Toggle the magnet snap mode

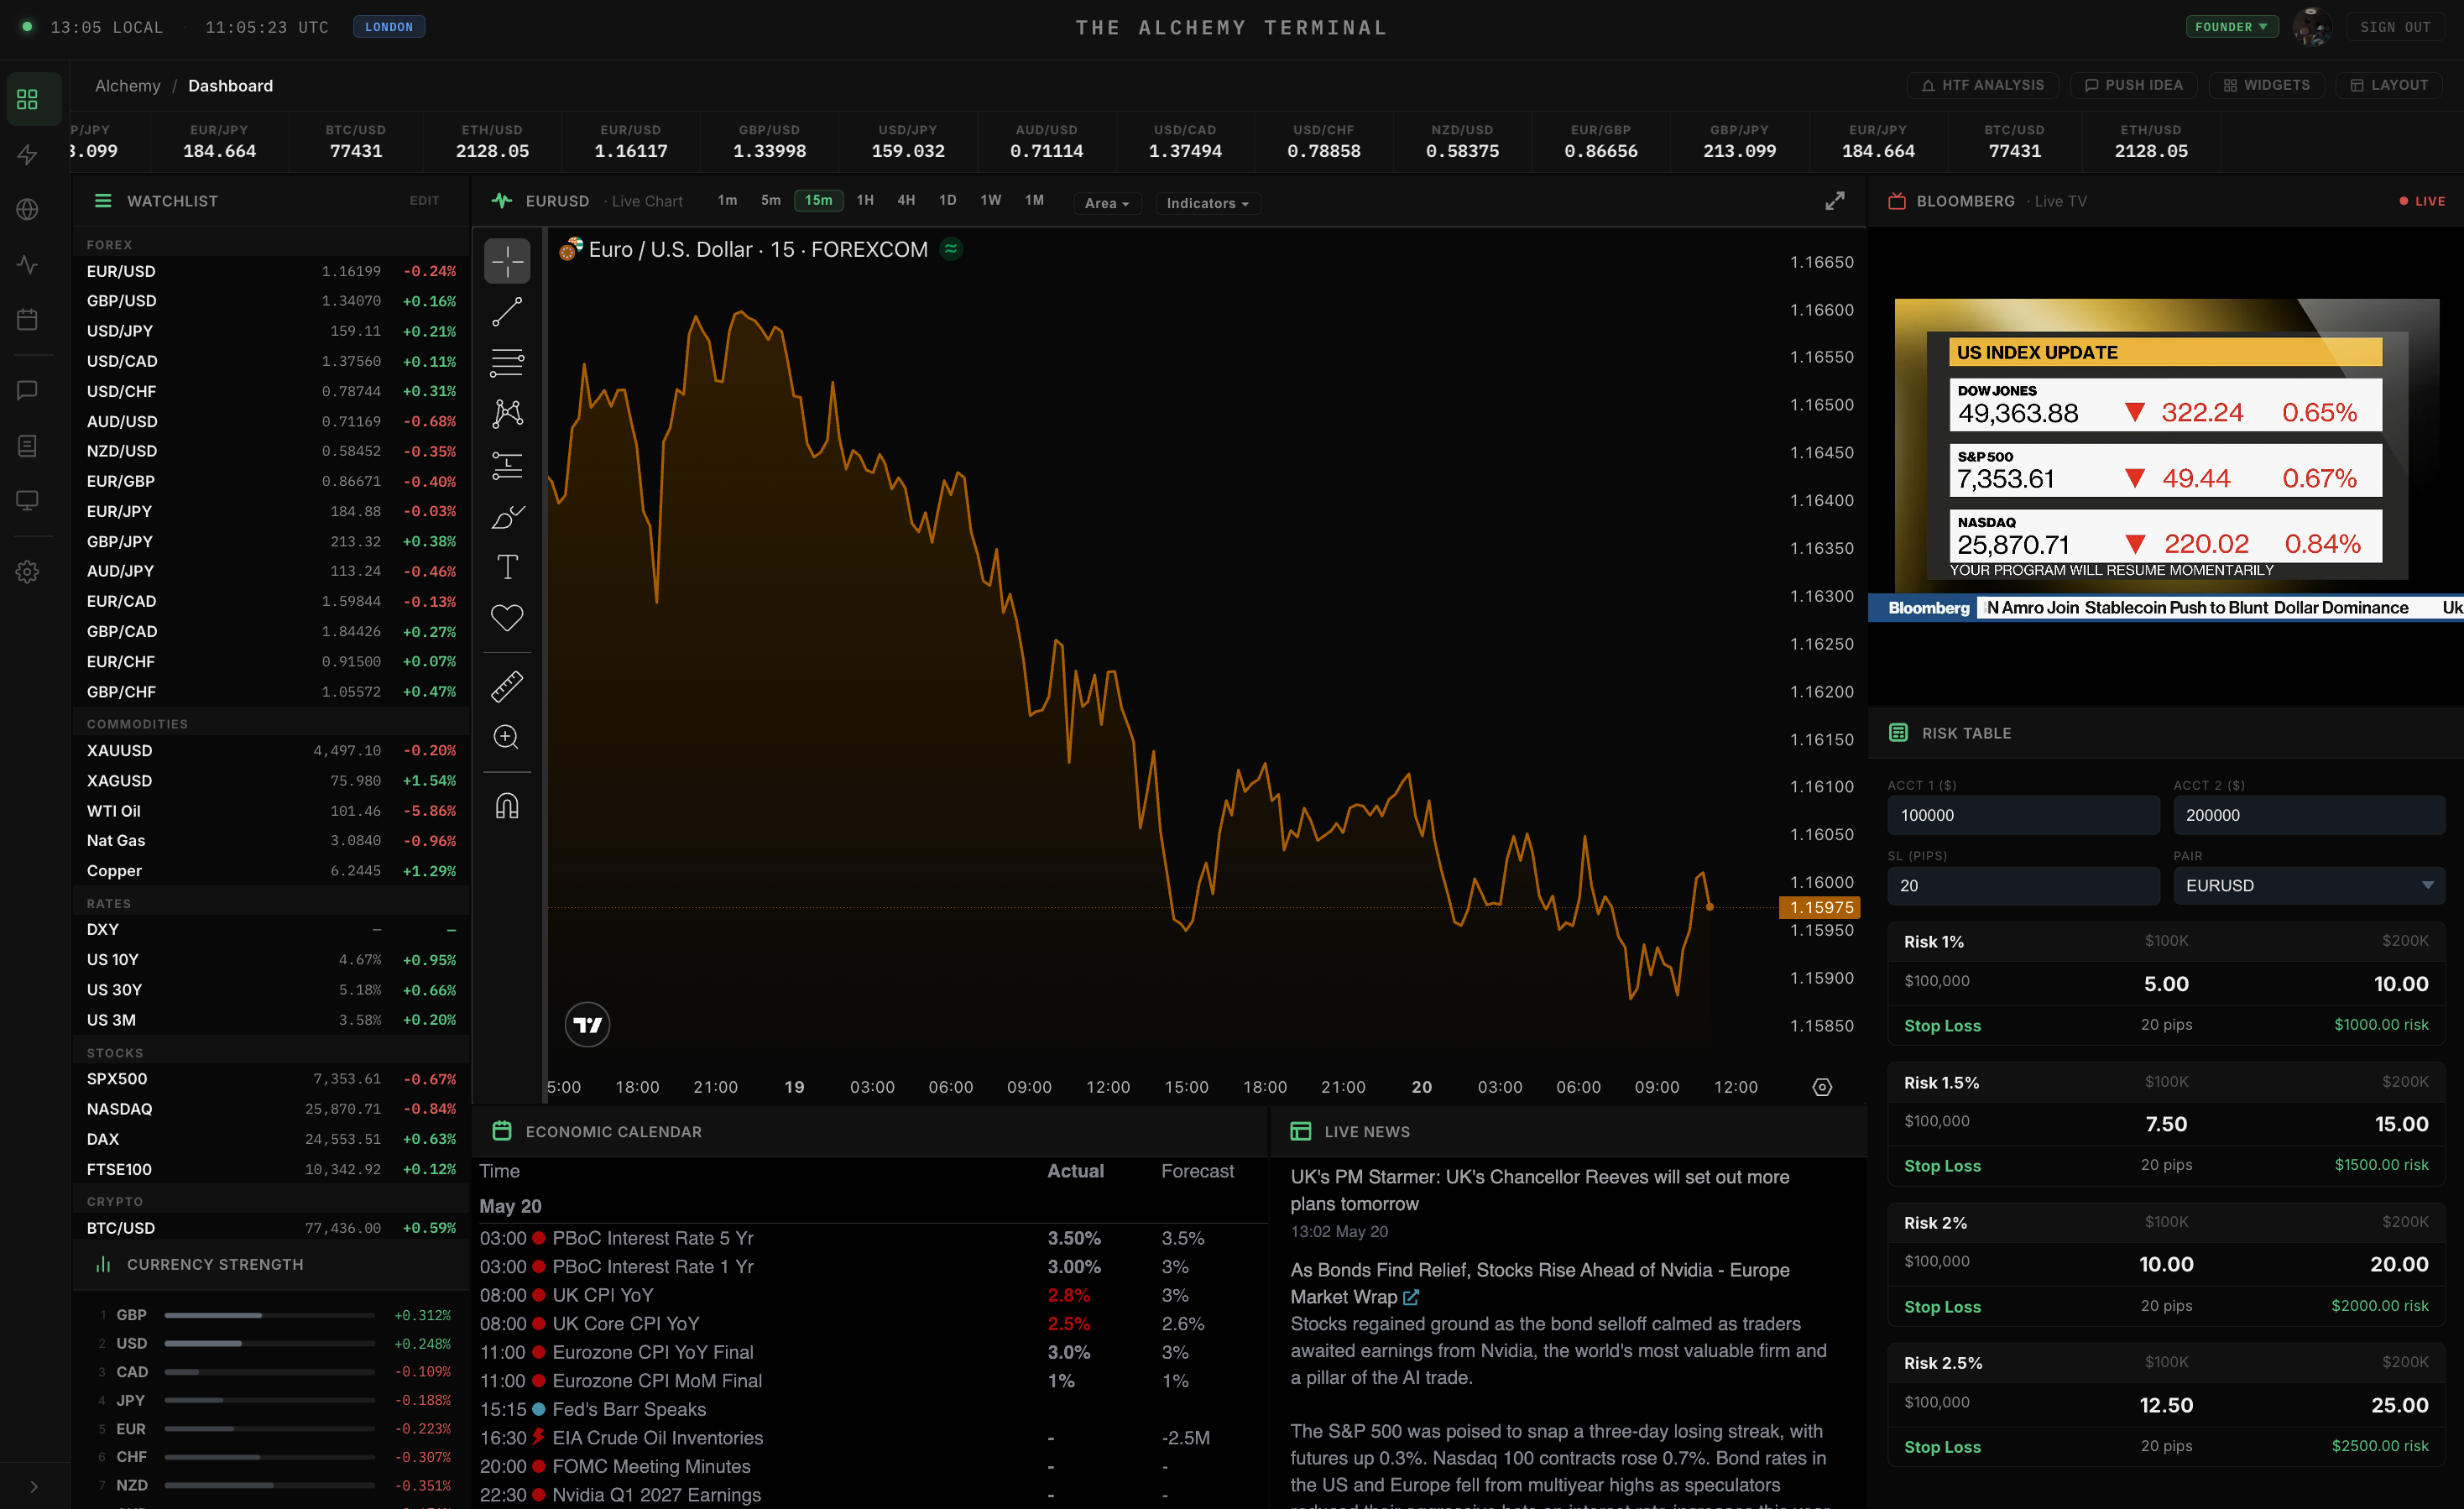[x=507, y=806]
